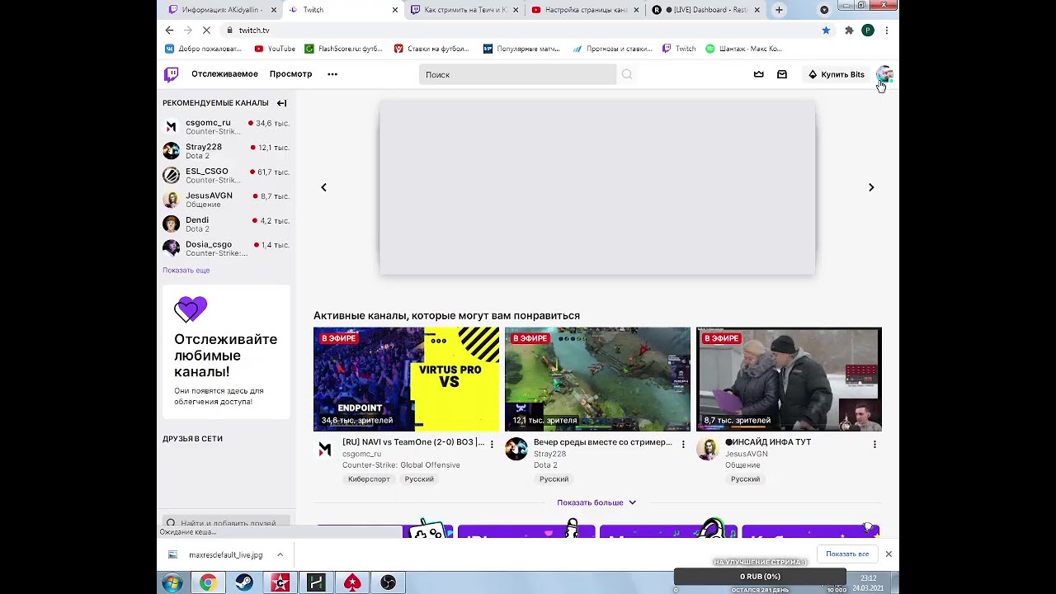The height and width of the screenshot is (594, 1056).
Task: Open Stray228 in recommended channels
Action: 226,151
